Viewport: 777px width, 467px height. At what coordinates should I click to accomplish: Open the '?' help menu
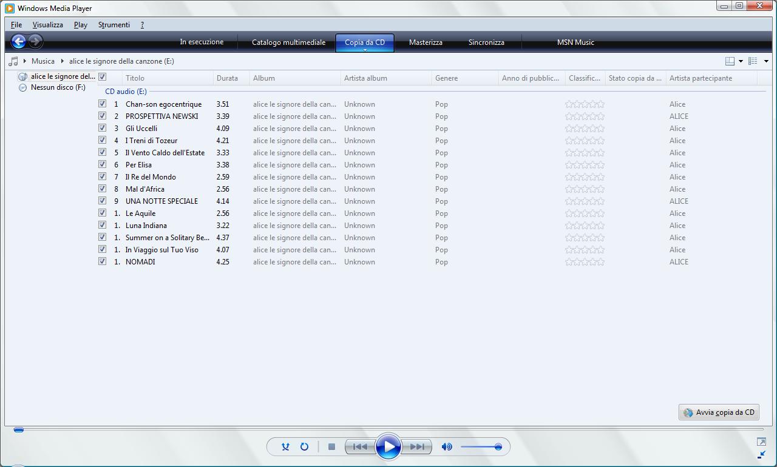[x=142, y=25]
